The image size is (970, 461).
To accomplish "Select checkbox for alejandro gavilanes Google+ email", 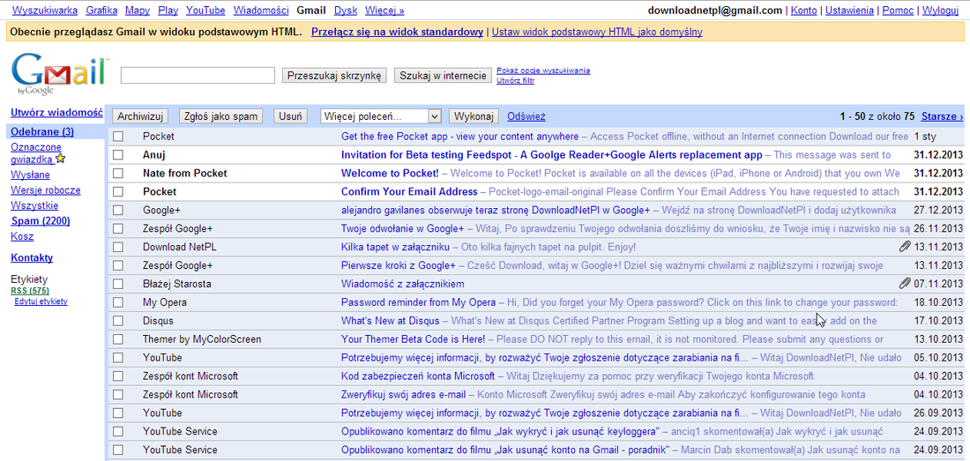I will (x=118, y=211).
